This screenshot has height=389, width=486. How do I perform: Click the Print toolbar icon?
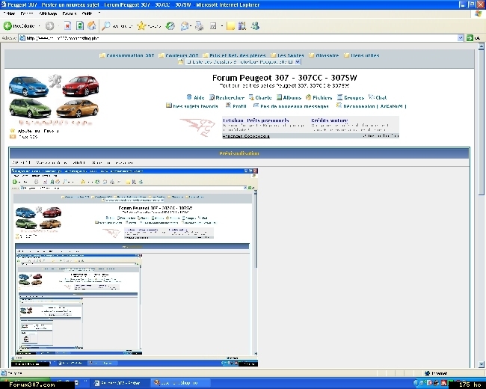click(200, 26)
